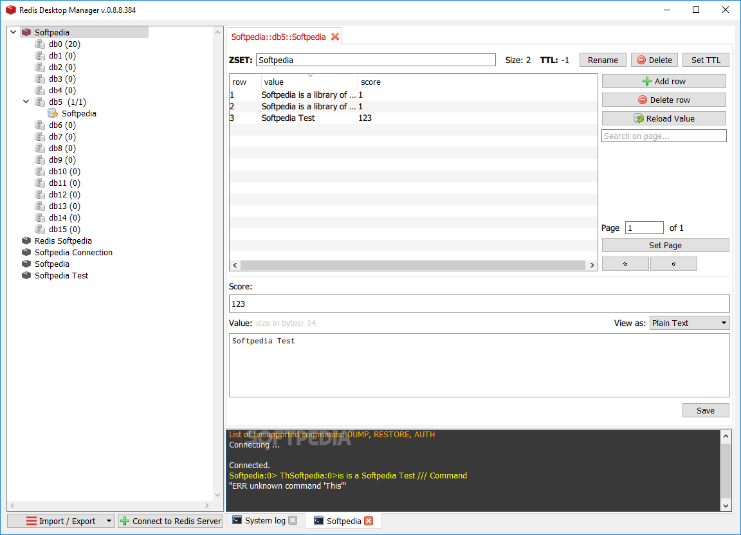Screen dimensions: 741x535
Task: Switch to the System log tab
Action: pyautogui.click(x=265, y=520)
